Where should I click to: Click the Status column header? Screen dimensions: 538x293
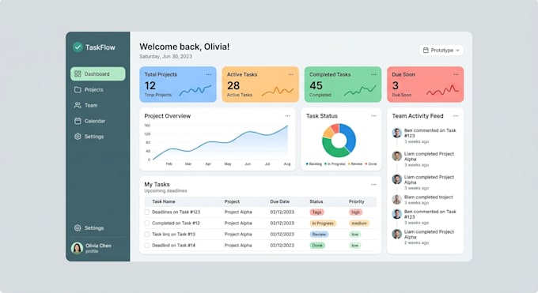click(x=316, y=201)
